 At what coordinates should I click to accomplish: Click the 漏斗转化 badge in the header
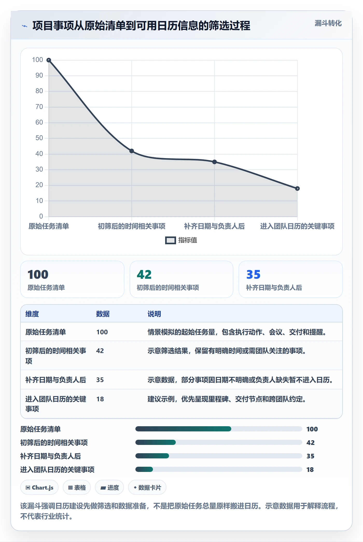(328, 23)
